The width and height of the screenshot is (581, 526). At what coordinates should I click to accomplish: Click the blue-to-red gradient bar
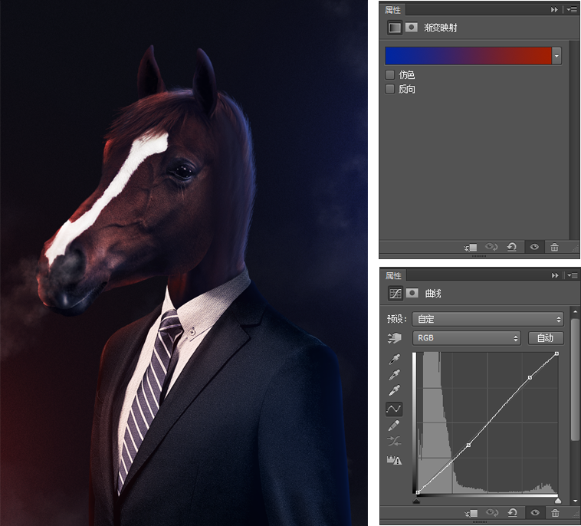tap(468, 56)
